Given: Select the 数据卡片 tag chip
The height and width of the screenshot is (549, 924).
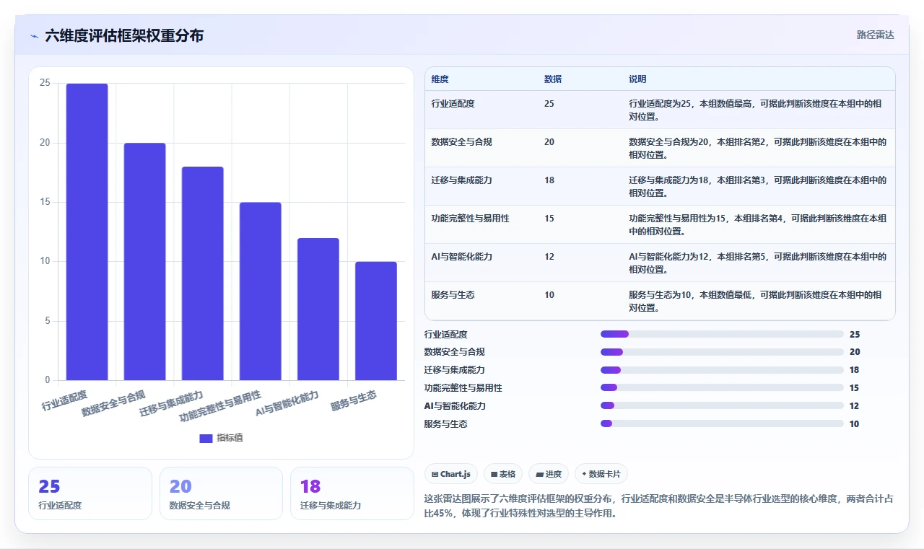Looking at the screenshot, I should click(x=601, y=474).
